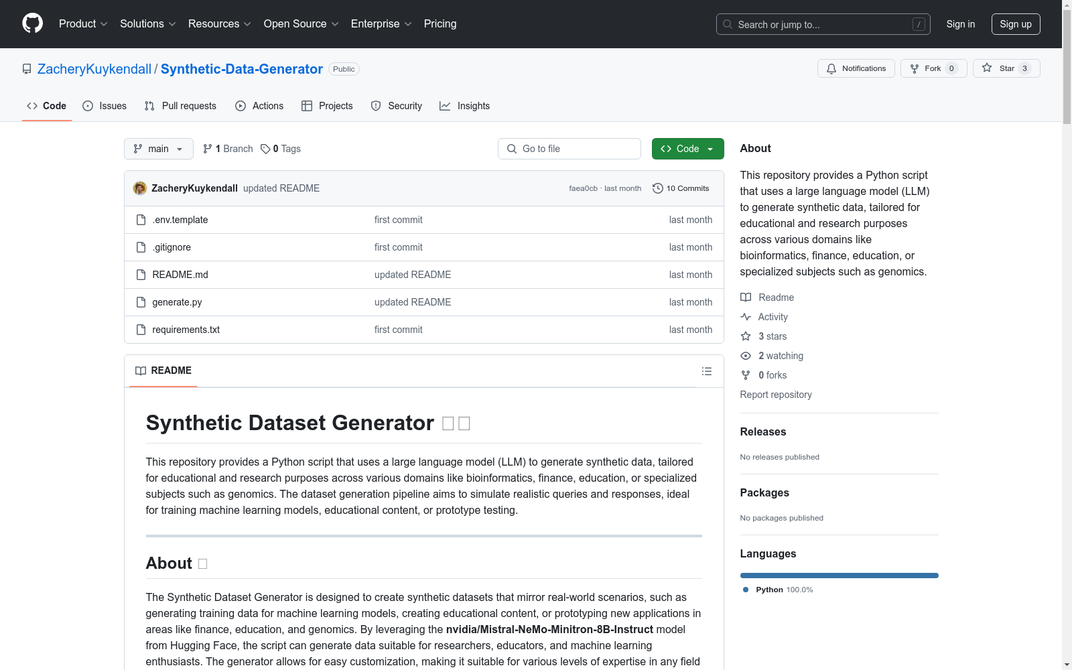Image resolution: width=1072 pixels, height=670 pixels.
Task: Click the Issues circle icon
Action: pos(88,106)
